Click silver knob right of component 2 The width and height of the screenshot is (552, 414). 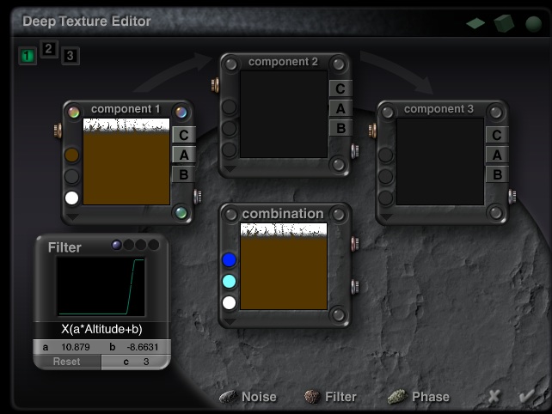pyautogui.click(x=355, y=151)
